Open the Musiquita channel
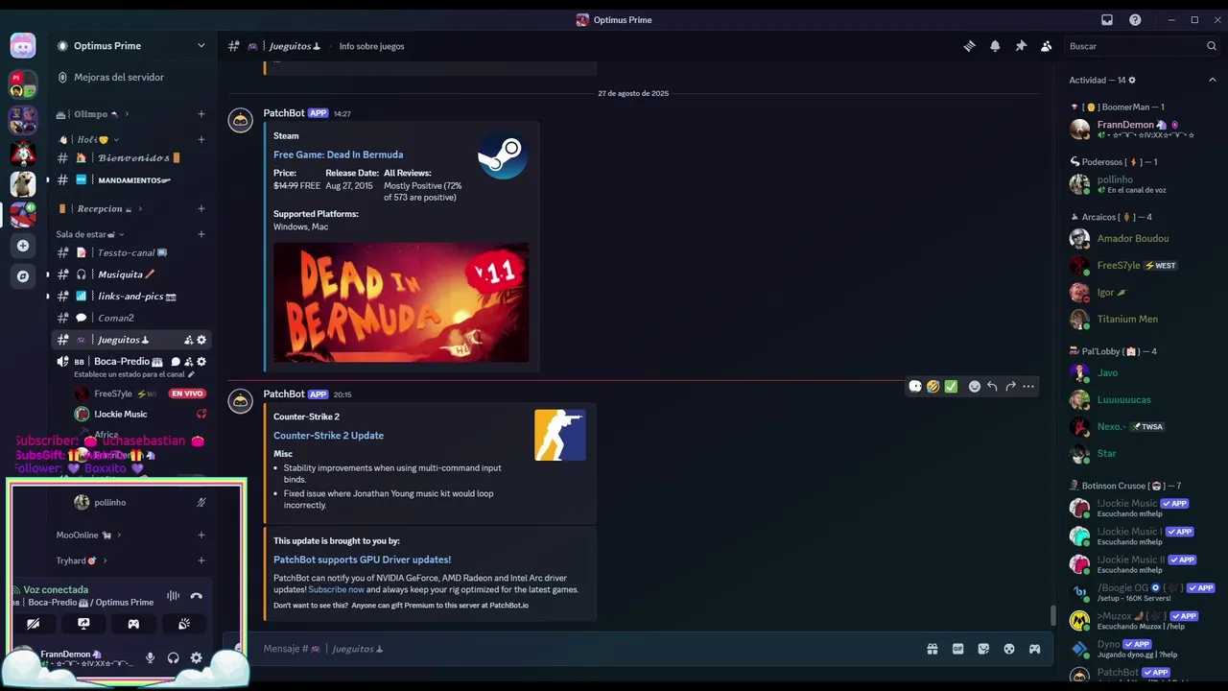The height and width of the screenshot is (691, 1228). [x=130, y=274]
